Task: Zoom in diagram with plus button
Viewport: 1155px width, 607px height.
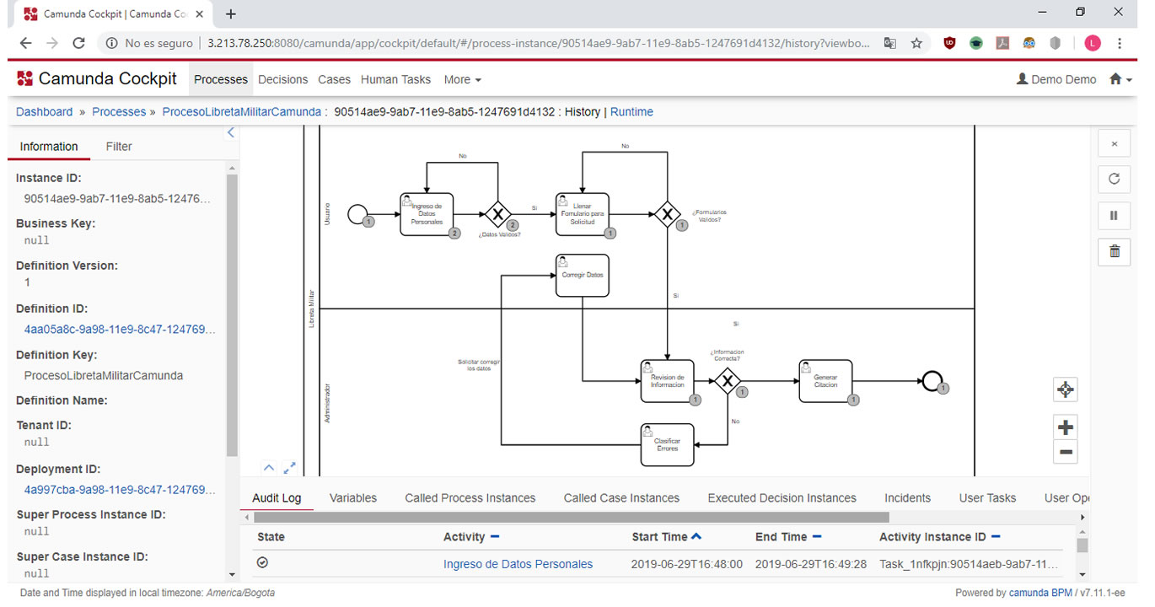Action: 1066,427
